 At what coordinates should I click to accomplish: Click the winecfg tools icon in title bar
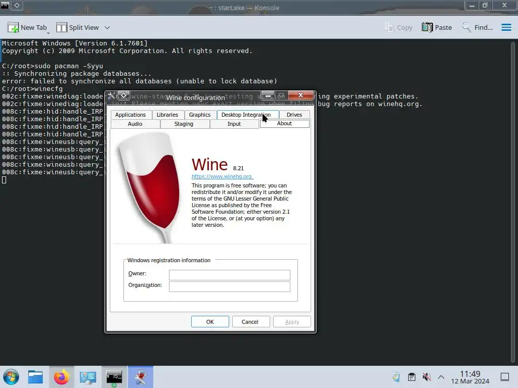click(x=112, y=95)
